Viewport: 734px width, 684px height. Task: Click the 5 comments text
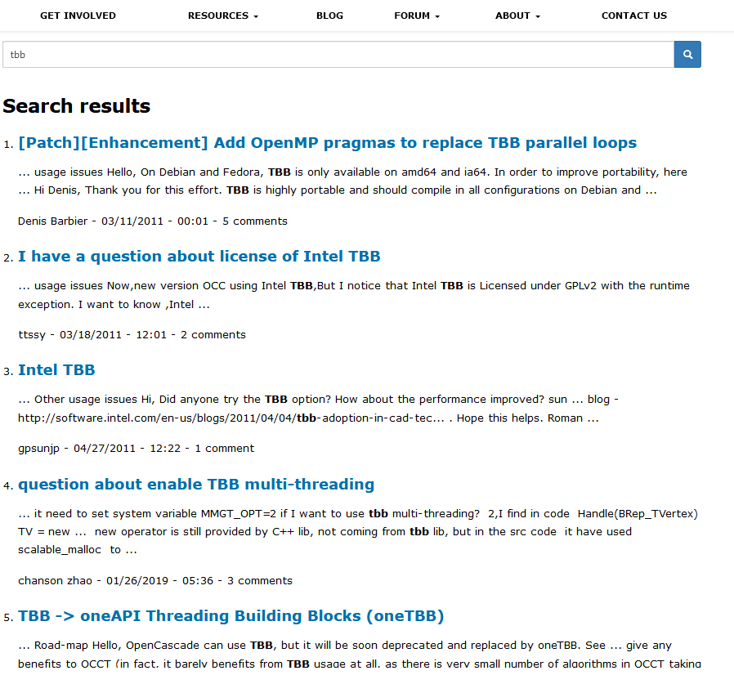(255, 221)
